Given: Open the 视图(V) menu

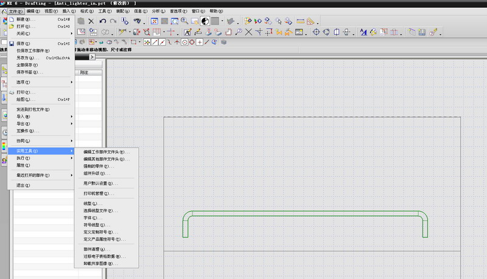Looking at the screenshot, I should click(51, 11).
